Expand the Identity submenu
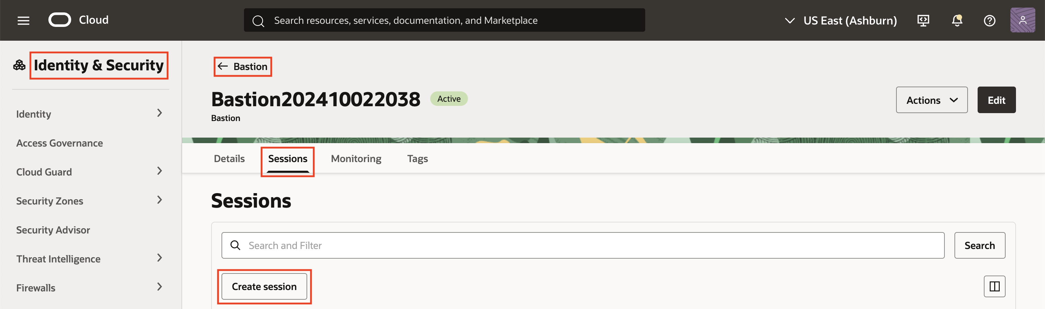This screenshot has width=1045, height=309. coord(159,113)
